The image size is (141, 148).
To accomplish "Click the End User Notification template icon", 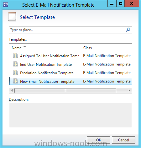I will coord(16,64).
